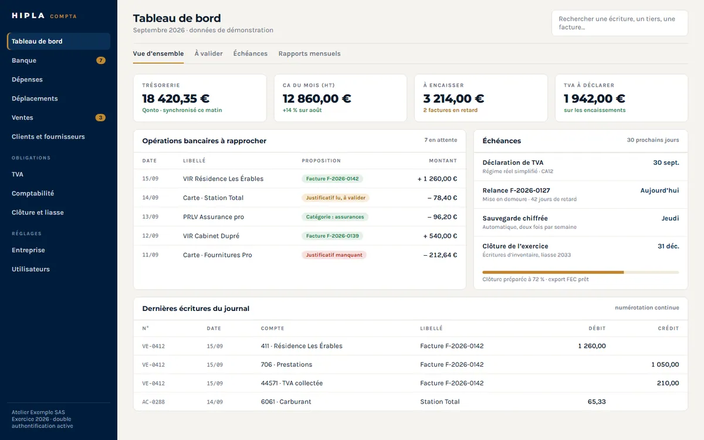This screenshot has height=440, width=704.
Task: Click the 'Justificatif lu, à valider' tag
Action: click(x=336, y=198)
